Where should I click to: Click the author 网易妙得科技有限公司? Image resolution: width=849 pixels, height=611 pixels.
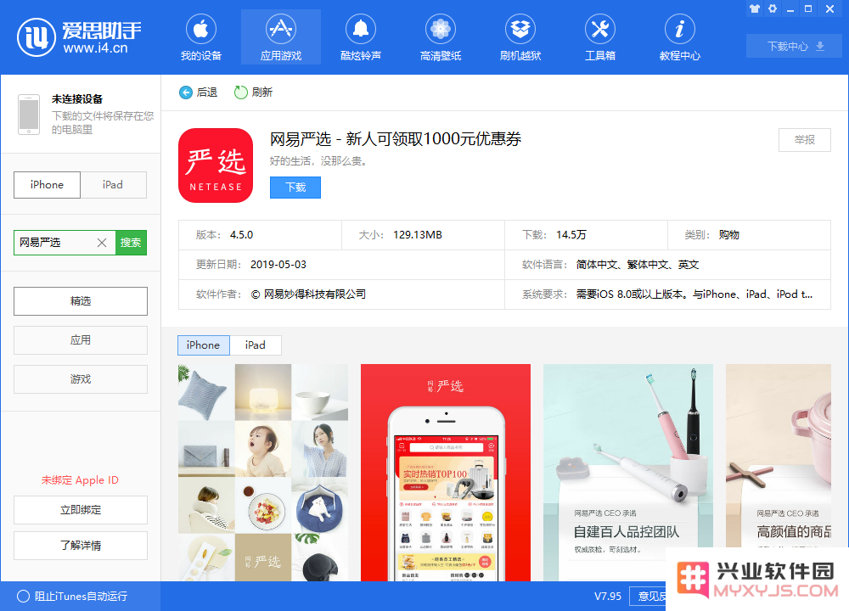coord(309,294)
